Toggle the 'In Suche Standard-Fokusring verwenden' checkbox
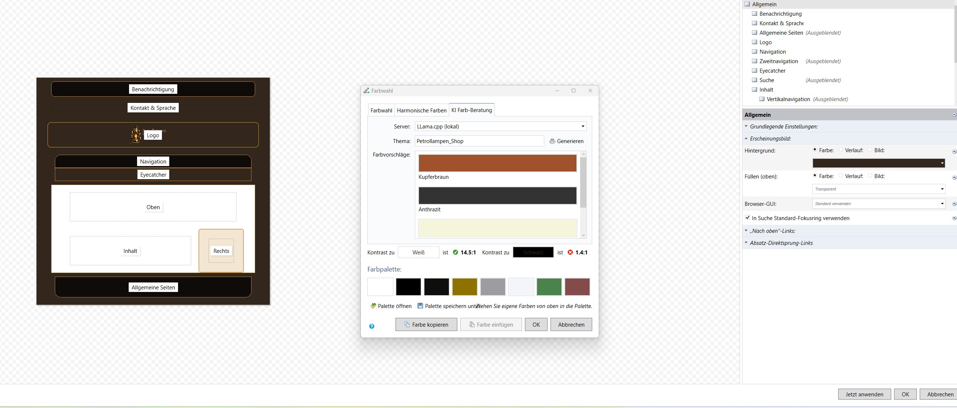The width and height of the screenshot is (957, 408). tap(748, 218)
